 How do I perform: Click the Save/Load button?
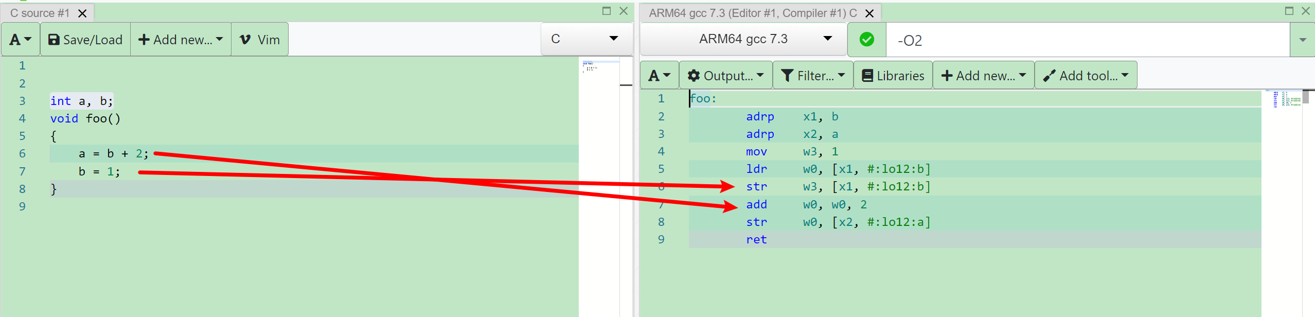click(x=85, y=40)
